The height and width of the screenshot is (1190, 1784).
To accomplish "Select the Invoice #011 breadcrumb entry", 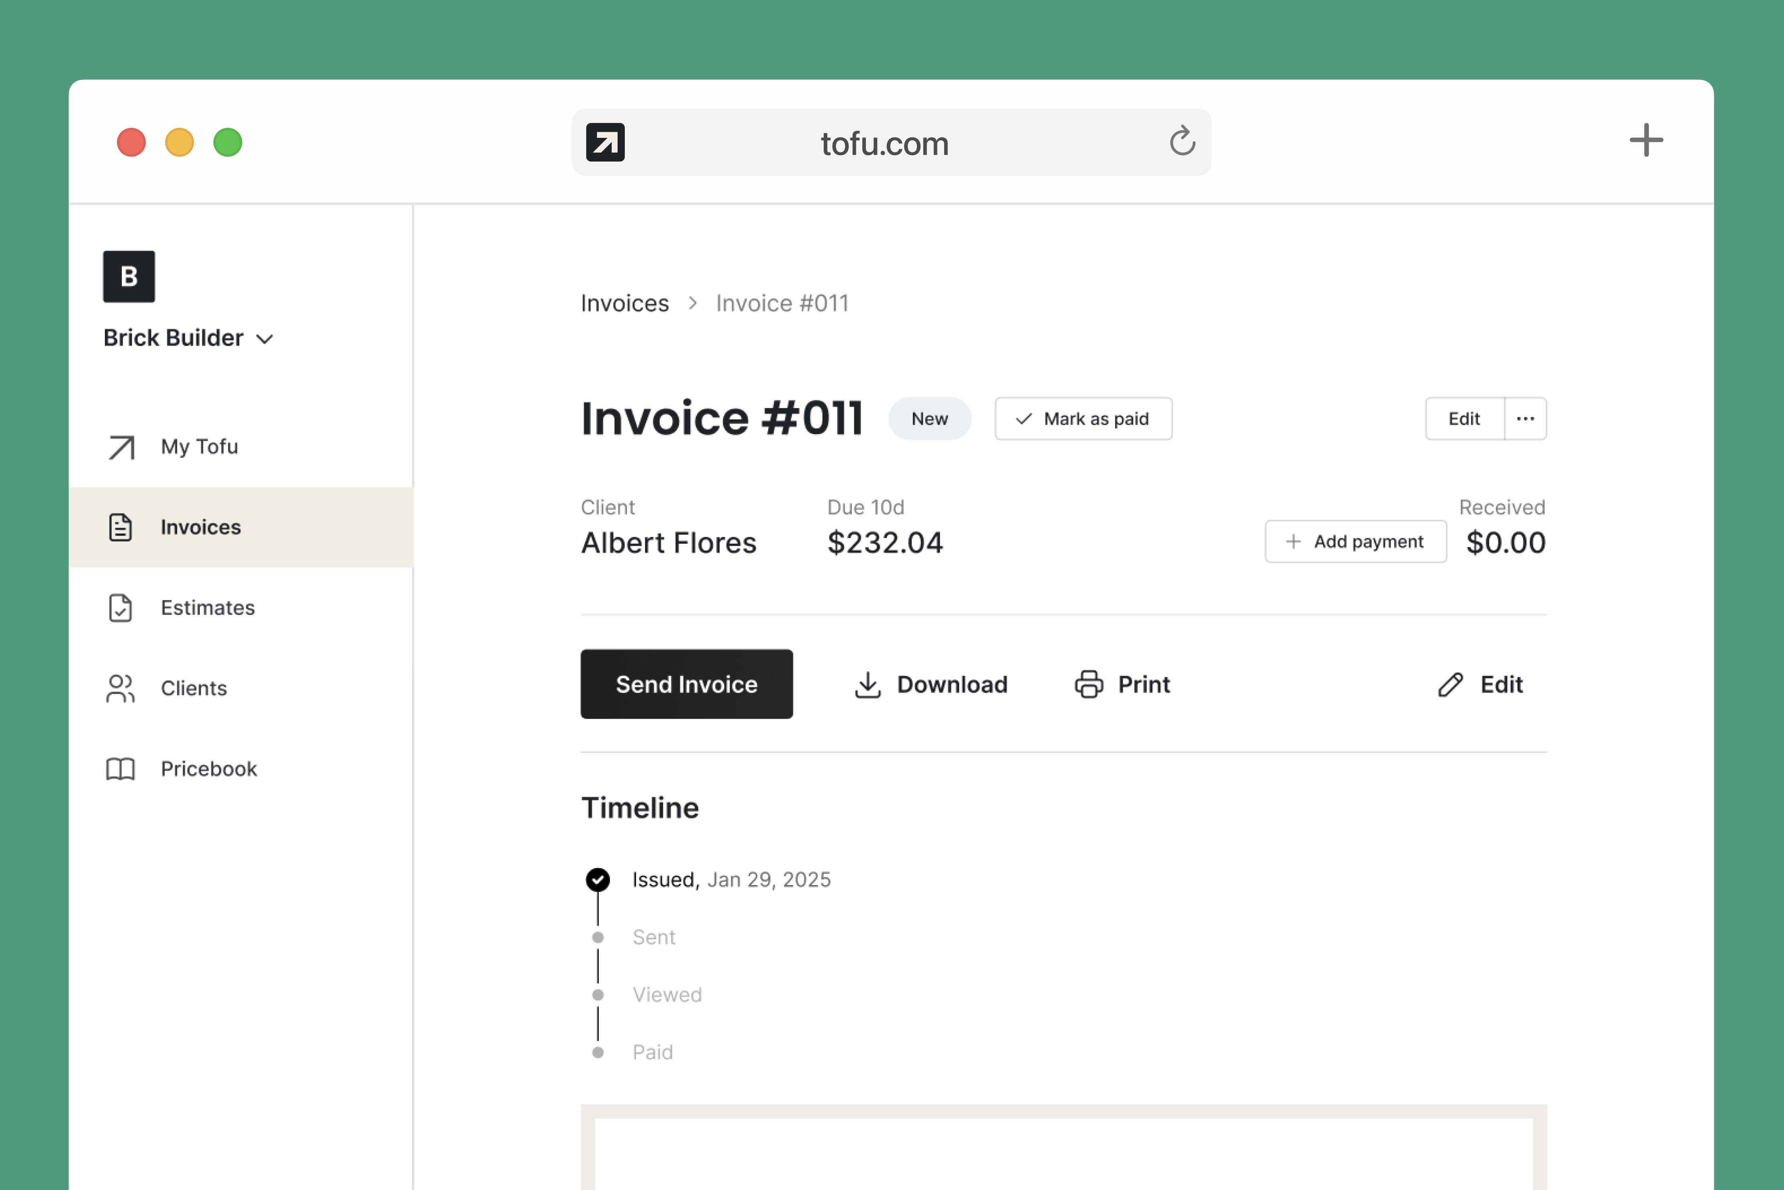I will click(782, 302).
